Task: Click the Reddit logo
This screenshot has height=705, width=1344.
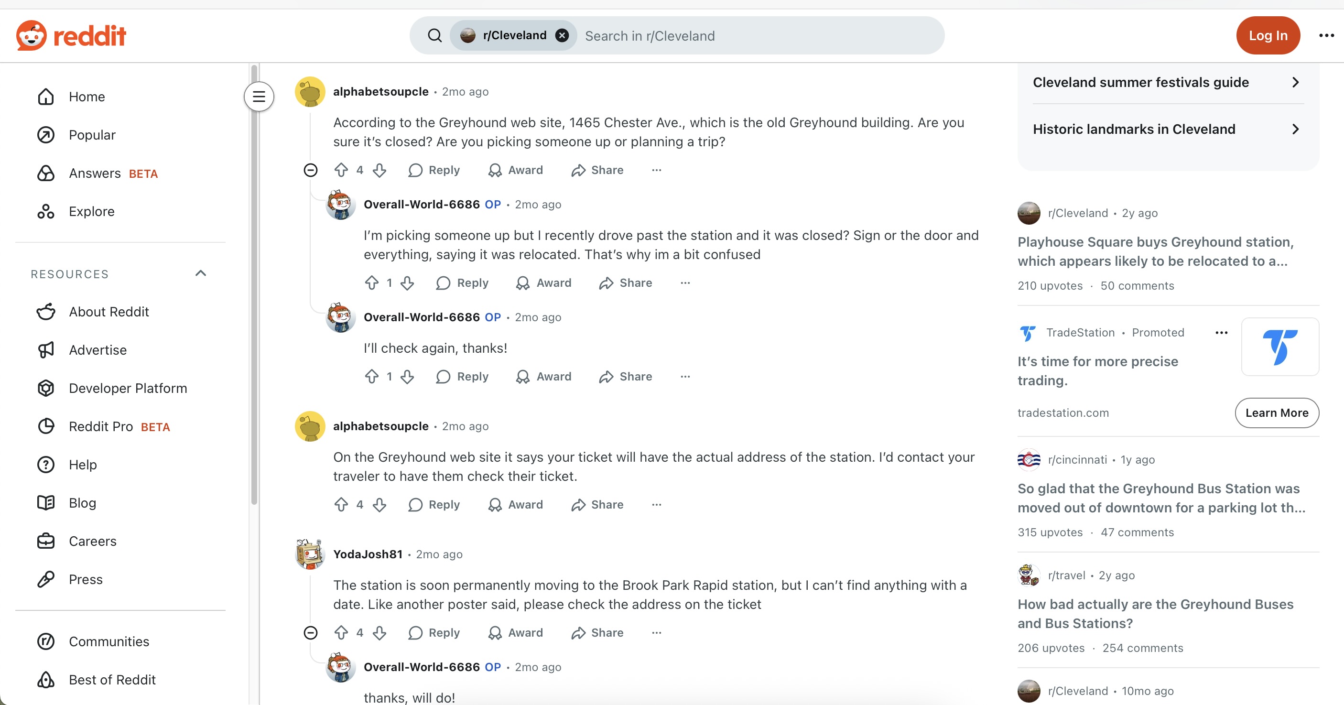Action: coord(71,35)
